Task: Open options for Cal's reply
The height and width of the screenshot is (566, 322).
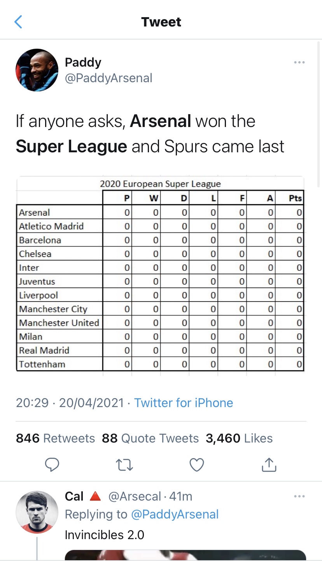Action: click(x=299, y=496)
